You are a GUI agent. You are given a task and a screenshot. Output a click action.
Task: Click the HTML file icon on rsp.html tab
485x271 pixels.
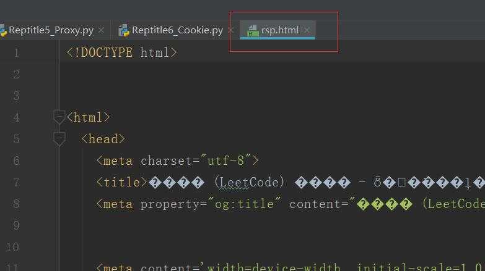253,30
